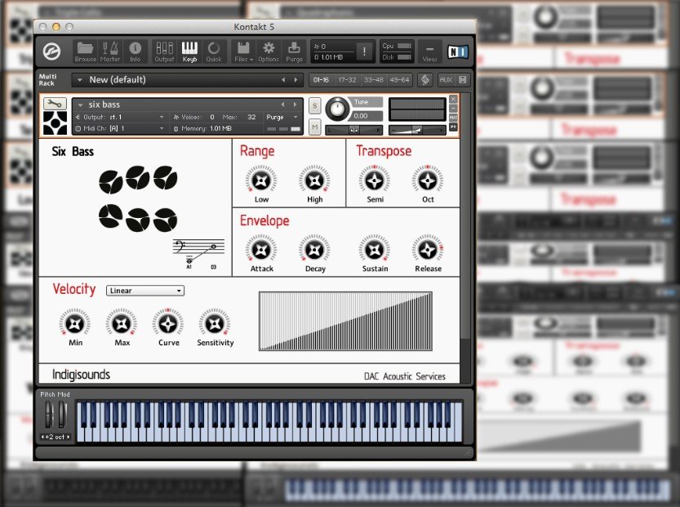
Task: Select previous instrument arrow in six bass header
Action: coord(282,105)
